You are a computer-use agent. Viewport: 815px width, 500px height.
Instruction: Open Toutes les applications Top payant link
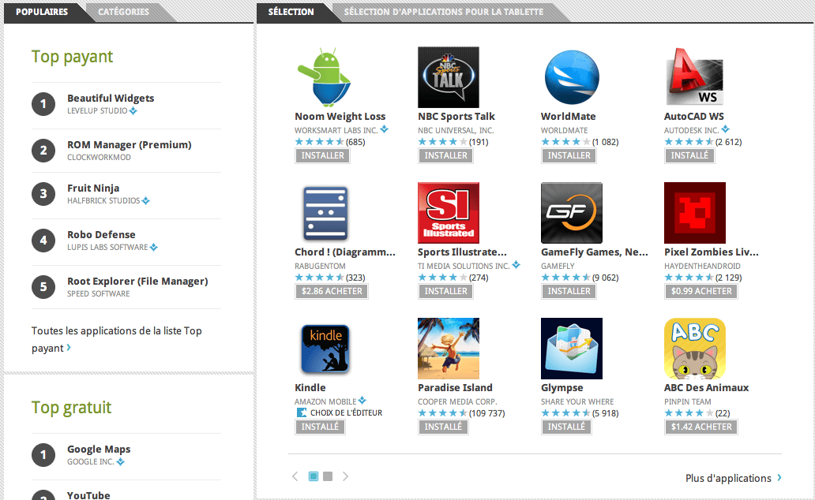[116, 340]
